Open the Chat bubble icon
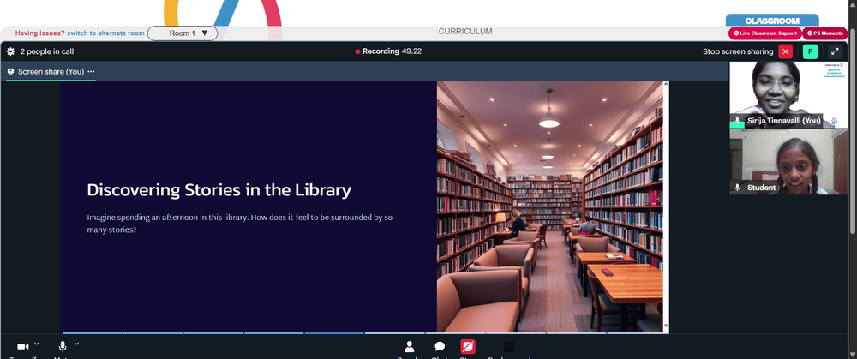The image size is (857, 359). 440,346
